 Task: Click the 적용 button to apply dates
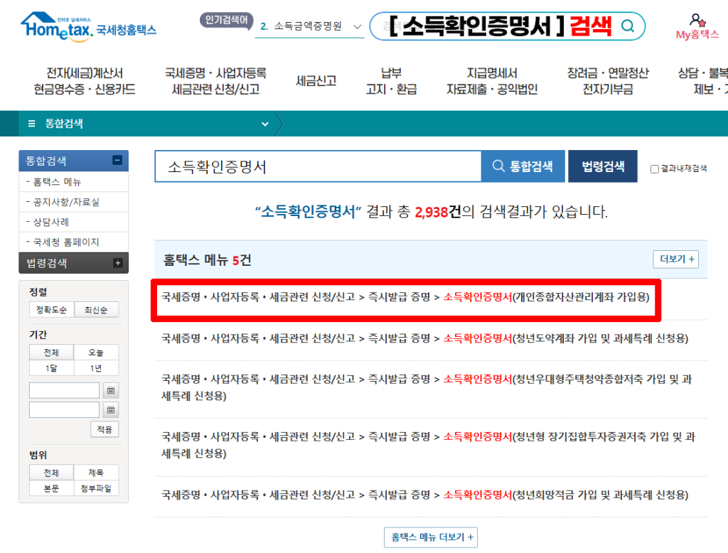click(104, 429)
